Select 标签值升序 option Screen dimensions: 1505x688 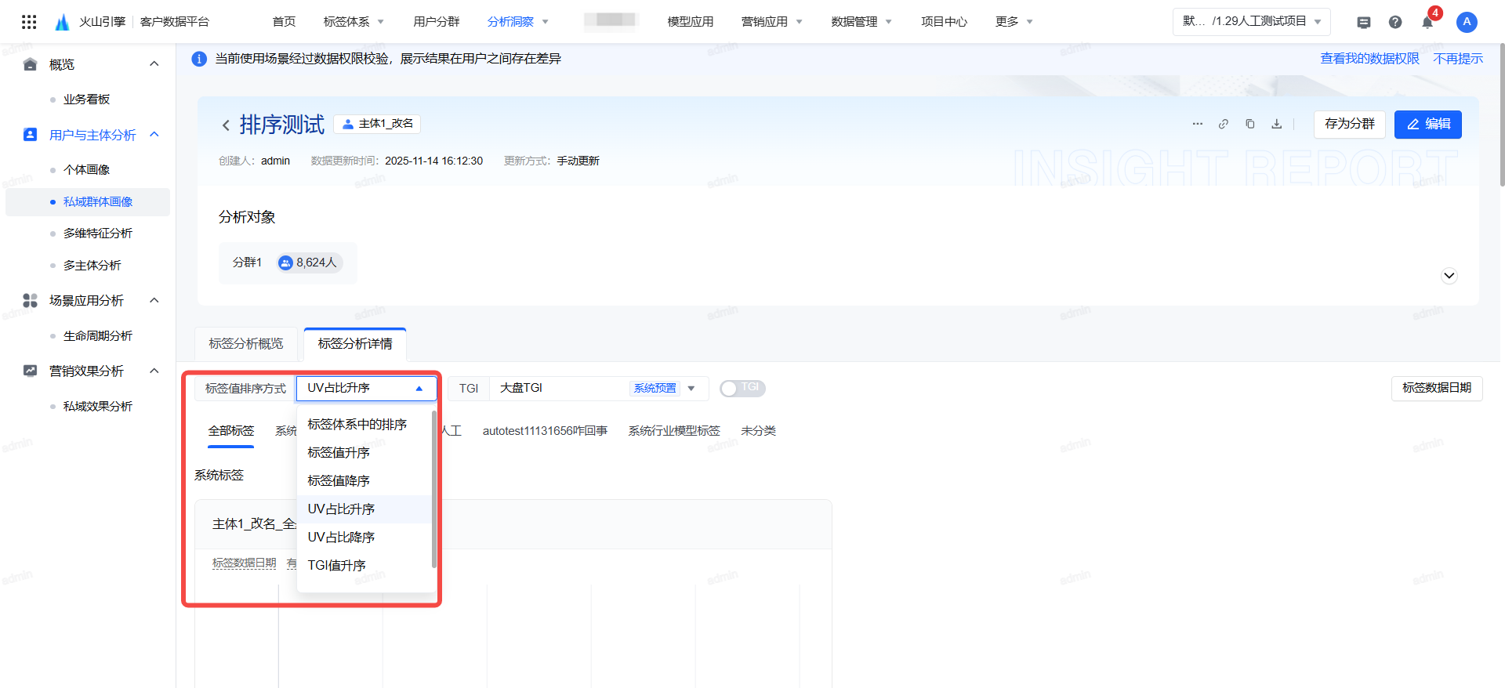click(364, 453)
